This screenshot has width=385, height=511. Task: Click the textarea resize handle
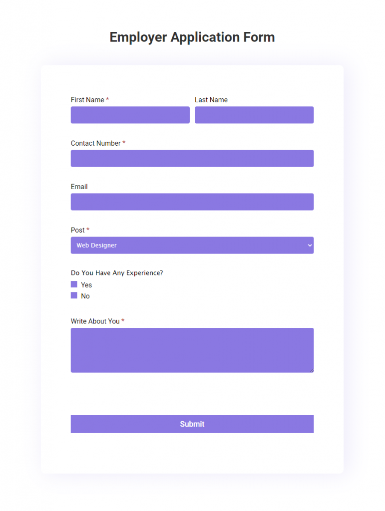312,371
